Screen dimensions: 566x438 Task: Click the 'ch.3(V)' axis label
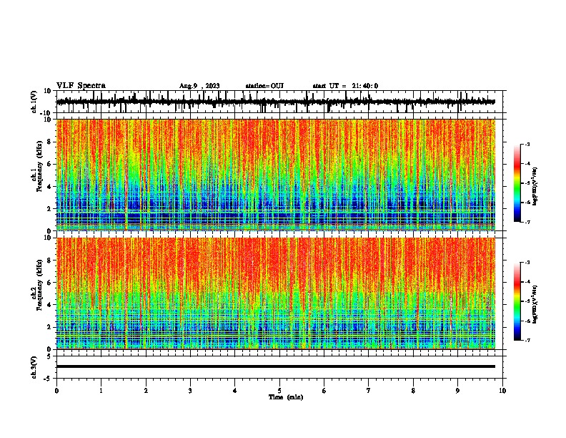34,367
